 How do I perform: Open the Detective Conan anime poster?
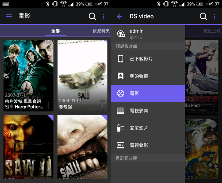coord(202,149)
